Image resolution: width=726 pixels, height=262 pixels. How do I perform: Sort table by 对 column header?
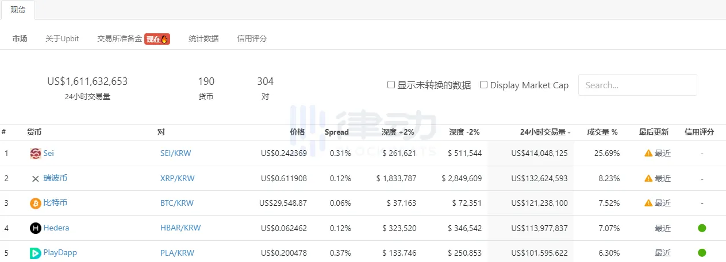pyautogui.click(x=161, y=132)
